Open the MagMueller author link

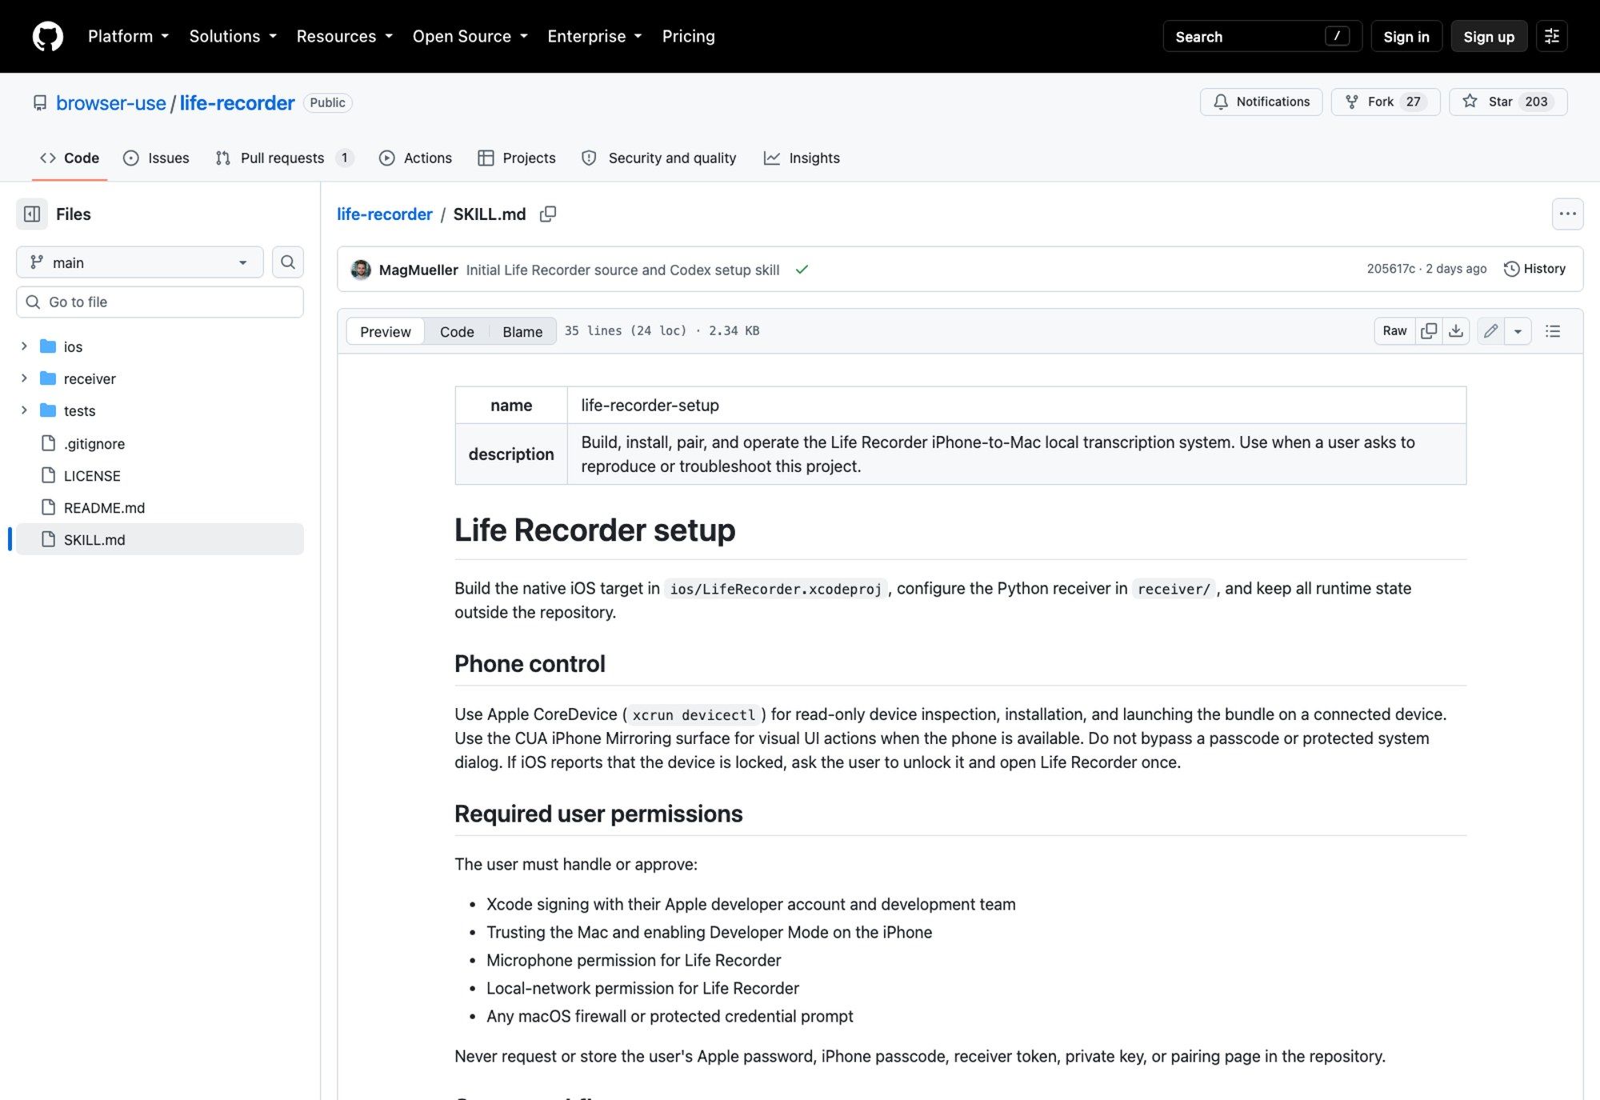point(418,270)
